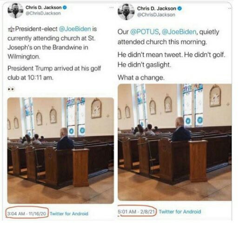Open the church photo in left tweet

[x=60, y=150]
